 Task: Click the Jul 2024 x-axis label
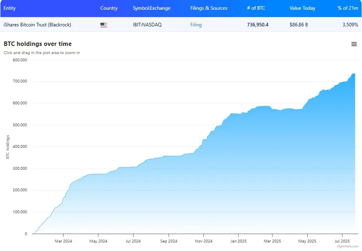[133, 241]
